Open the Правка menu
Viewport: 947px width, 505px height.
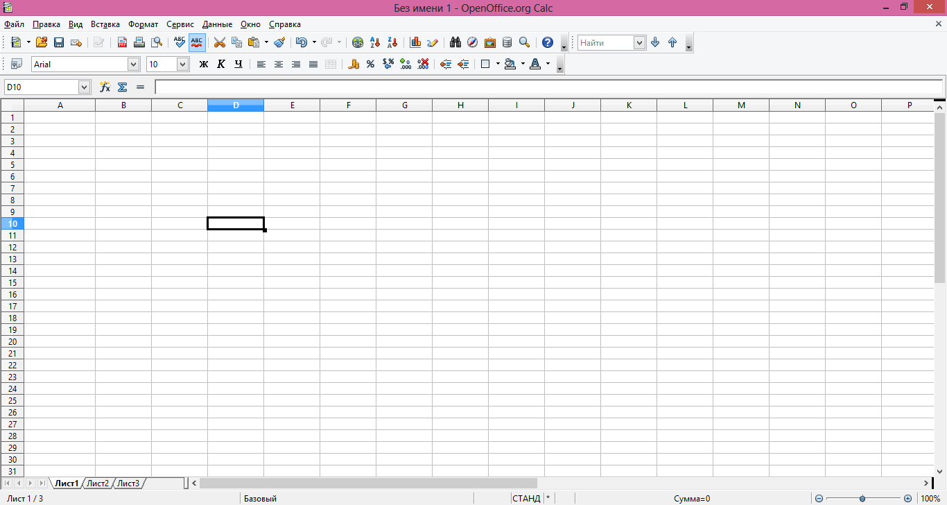pyautogui.click(x=46, y=24)
